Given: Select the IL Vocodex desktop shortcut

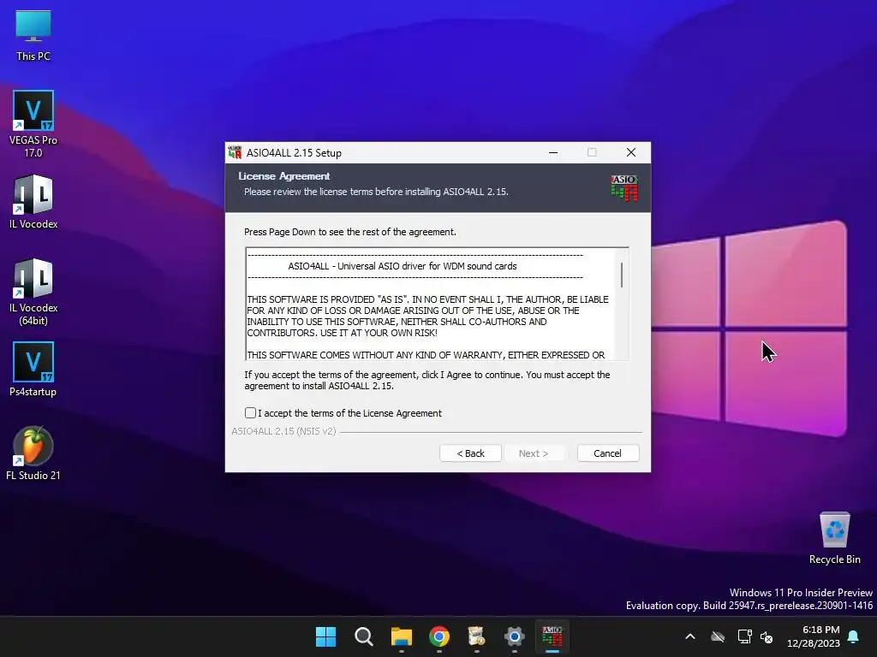Looking at the screenshot, I should click(33, 202).
